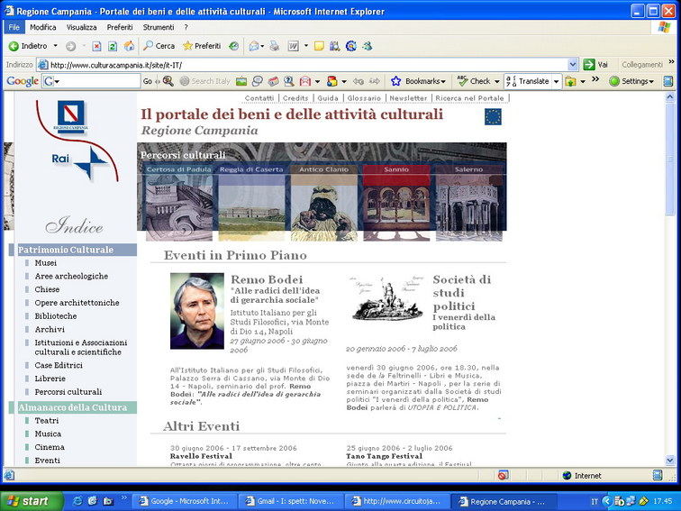This screenshot has width=681, height=511.
Task: Click the green Vai go button
Action: pos(595,65)
